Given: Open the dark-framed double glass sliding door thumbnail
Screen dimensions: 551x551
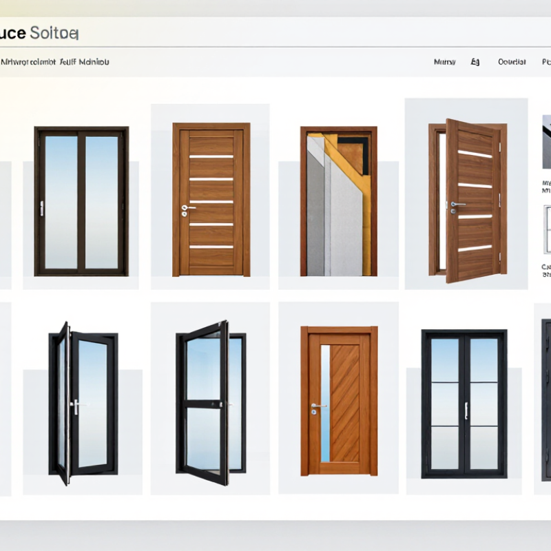Looking at the screenshot, I should click(81, 201).
